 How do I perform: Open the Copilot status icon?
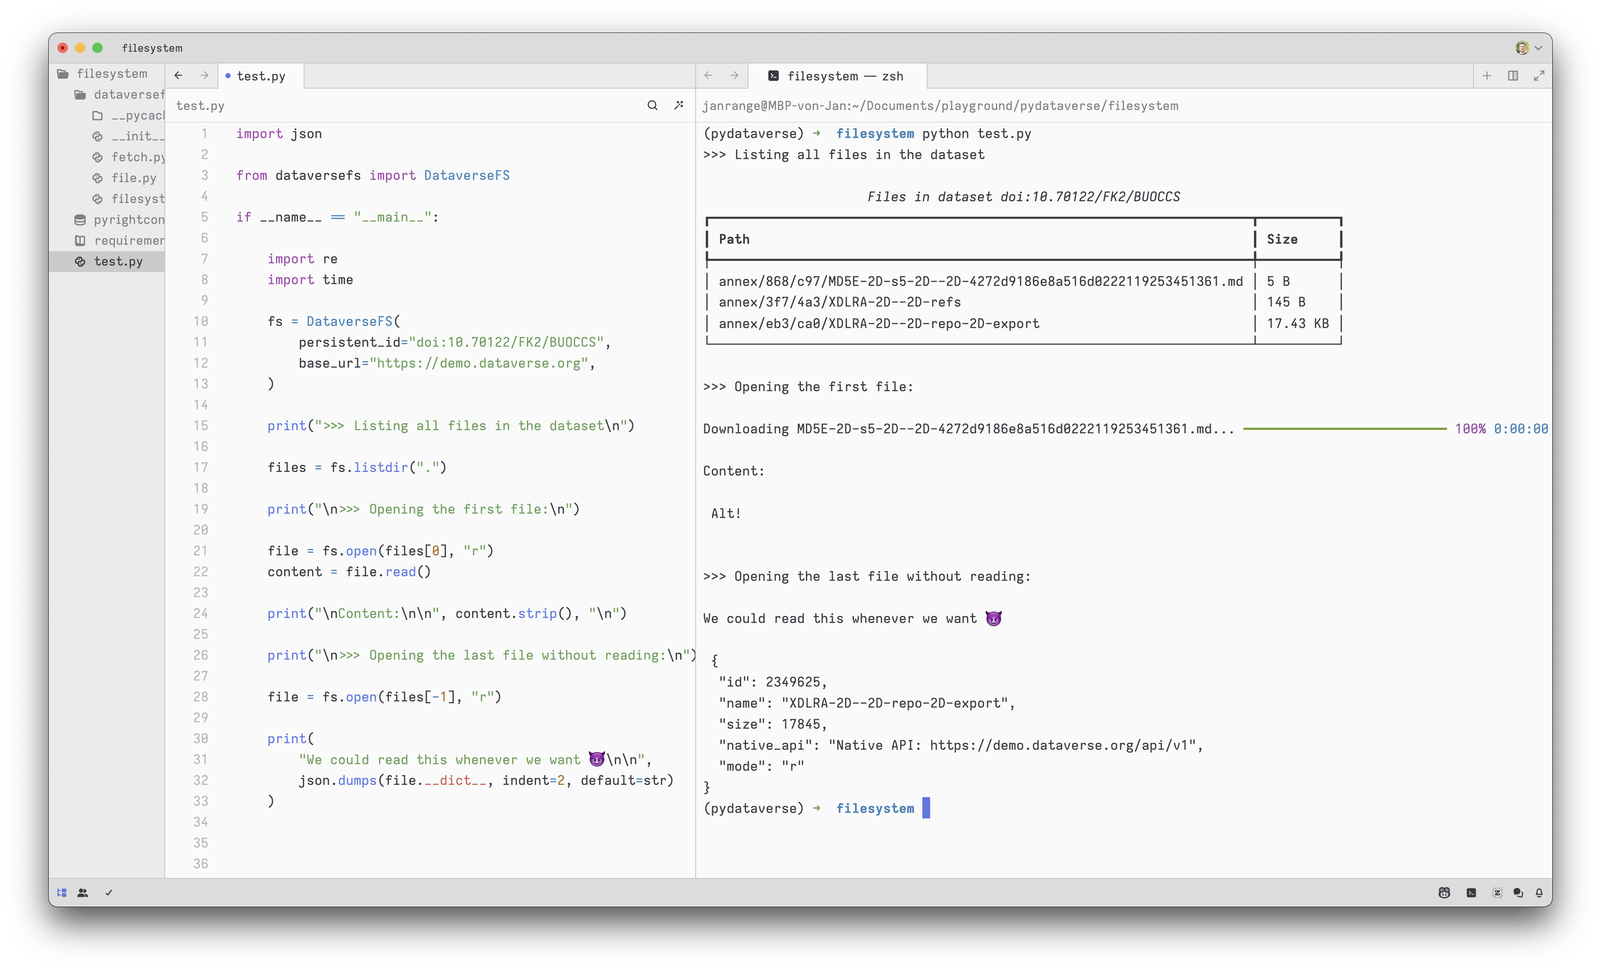(x=1444, y=892)
